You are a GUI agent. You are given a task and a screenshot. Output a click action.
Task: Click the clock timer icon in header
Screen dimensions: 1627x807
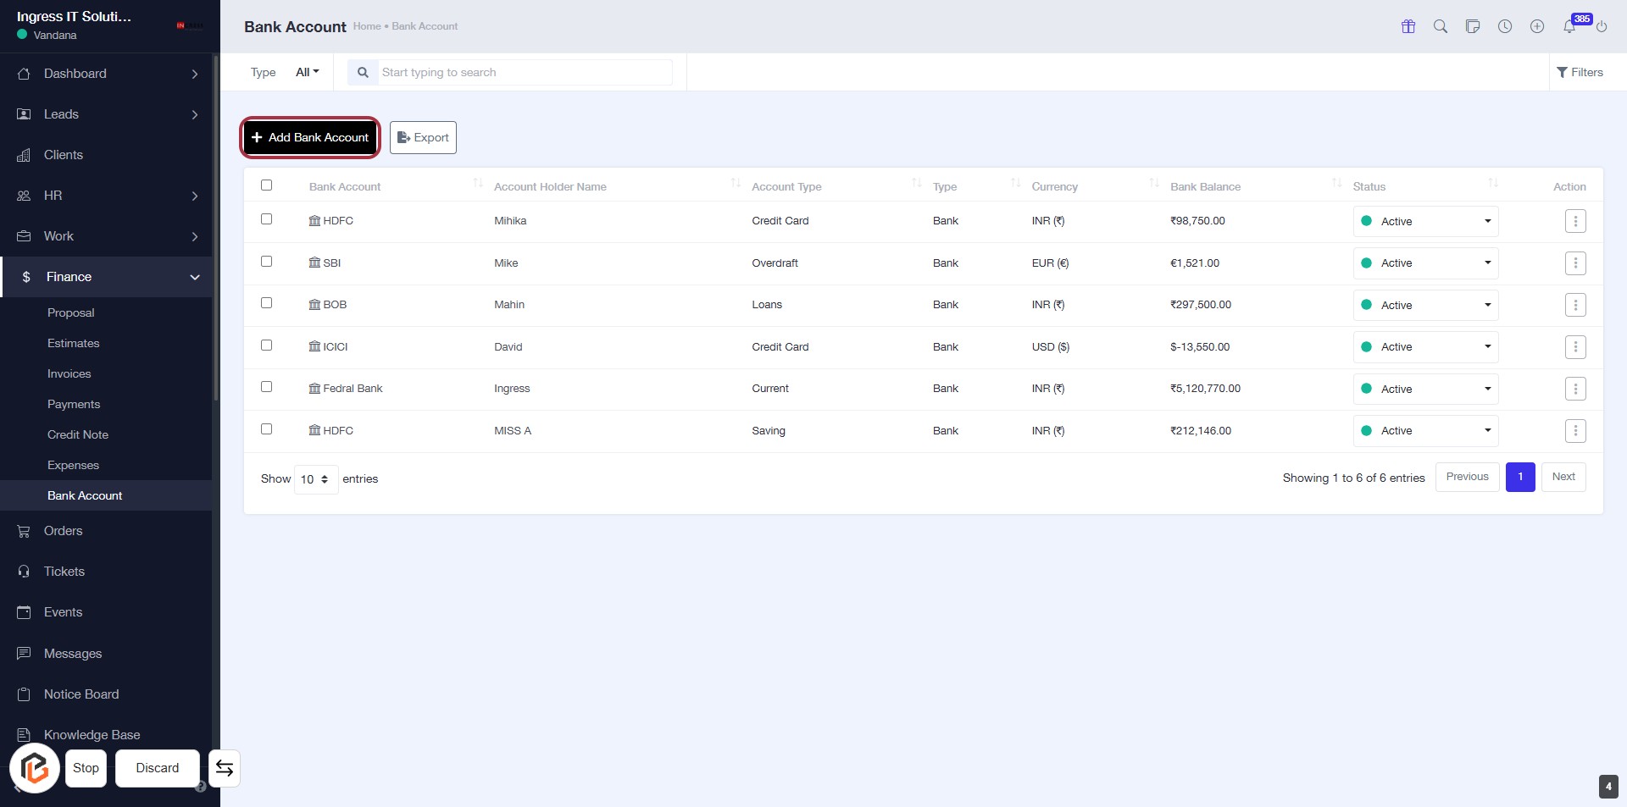[x=1505, y=26]
